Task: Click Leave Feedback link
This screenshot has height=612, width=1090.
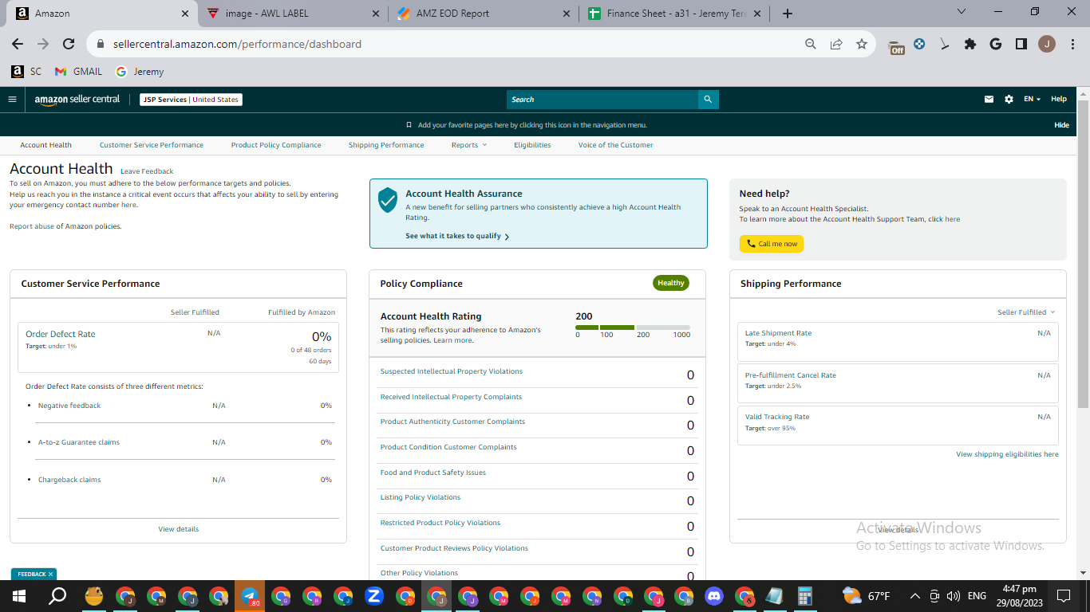Action: 147,171
